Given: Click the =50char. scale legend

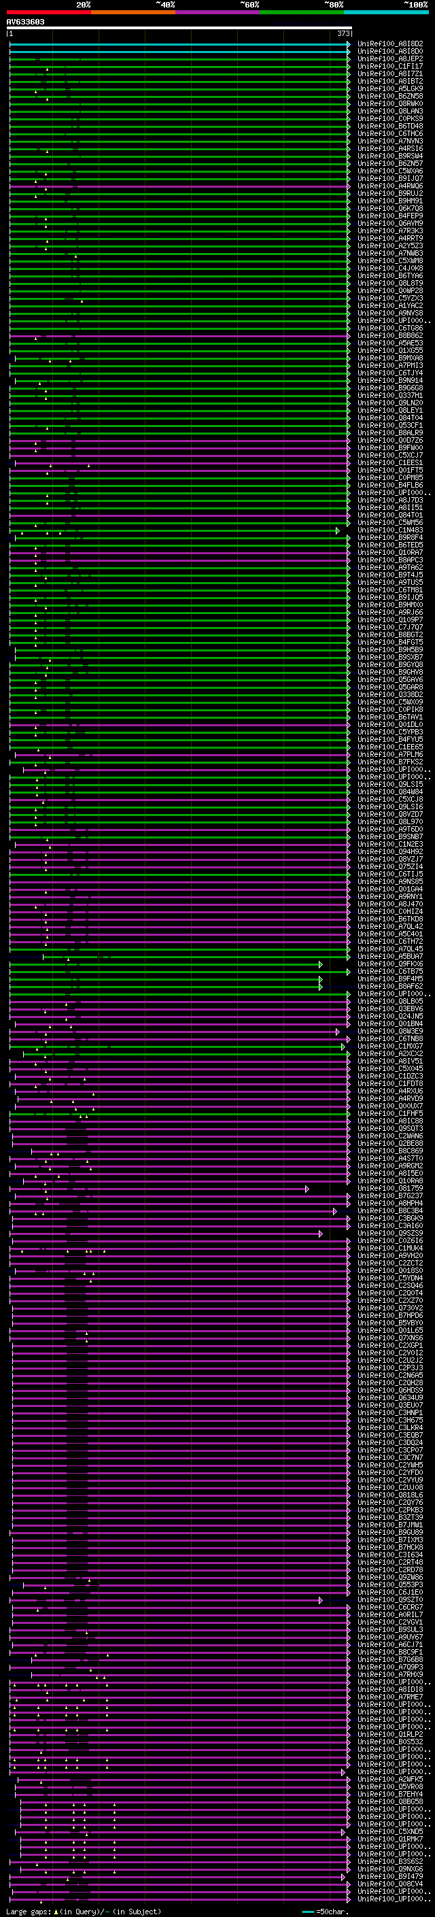Looking at the screenshot, I should pos(326,1912).
